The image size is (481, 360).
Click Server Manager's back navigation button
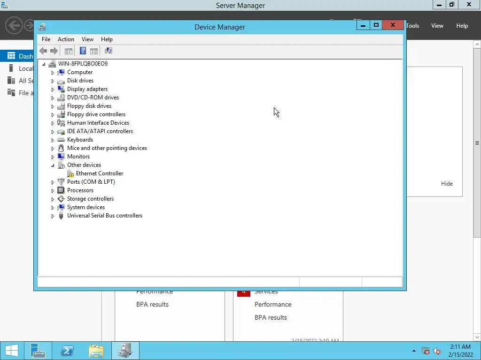coord(14,25)
